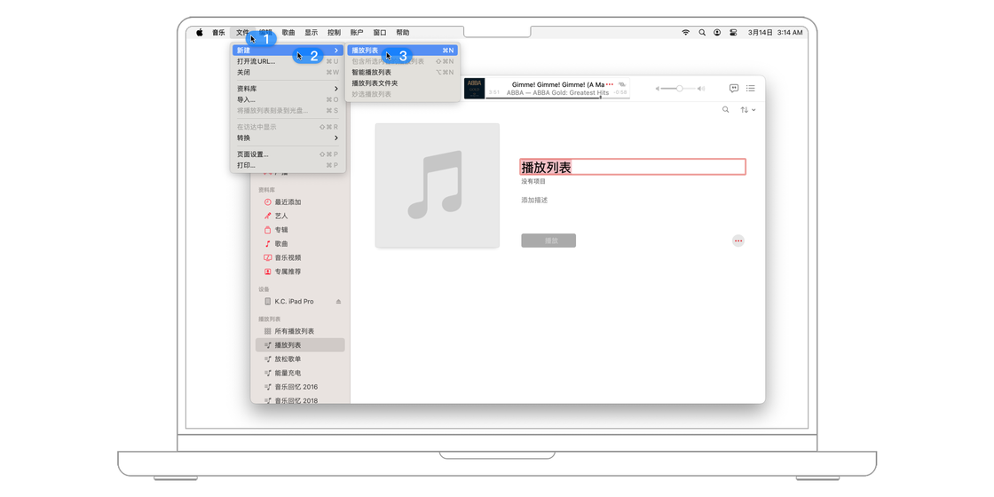994x497 pixels.
Task: Choose 智能播放列表 in the submenu
Action: click(403, 72)
